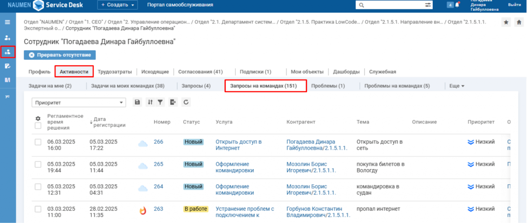Click the notification count badge 4
Screen dimensions: 527x223
450,5
